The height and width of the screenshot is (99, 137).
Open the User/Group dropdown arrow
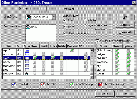tap(54, 17)
